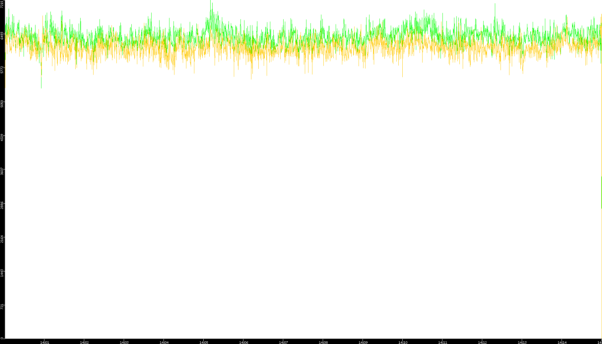Select the 3607 y-axis value label
The image size is (602, 344).
click(x=2, y=172)
